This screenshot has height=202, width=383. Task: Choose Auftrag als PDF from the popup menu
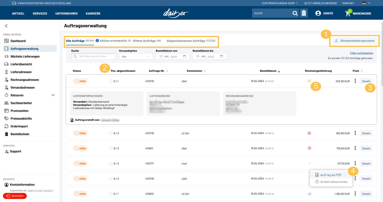331,175
